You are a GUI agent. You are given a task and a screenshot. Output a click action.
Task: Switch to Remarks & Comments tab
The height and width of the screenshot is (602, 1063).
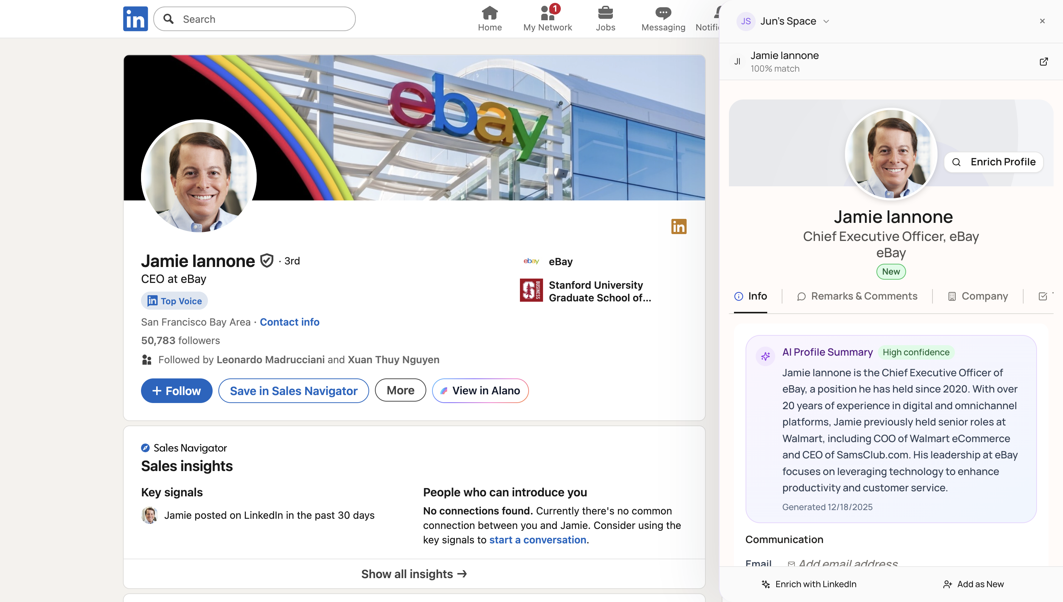tap(857, 296)
